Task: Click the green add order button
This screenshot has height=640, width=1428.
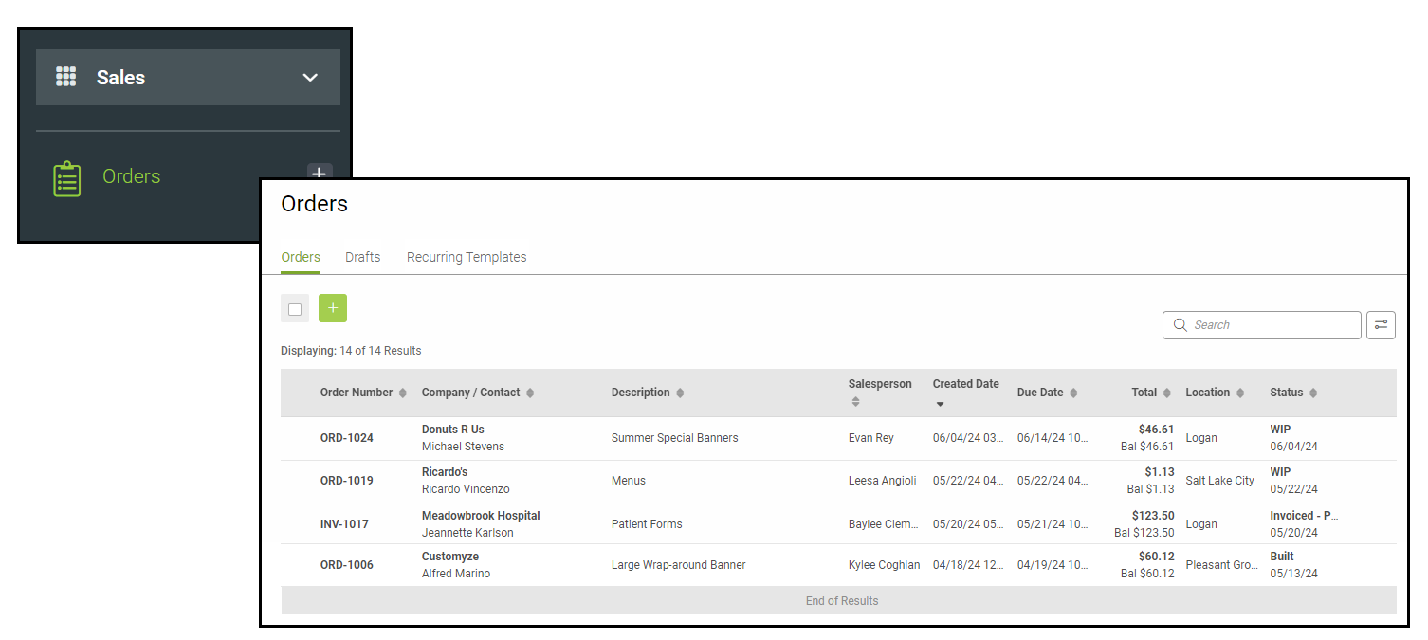Action: (333, 308)
